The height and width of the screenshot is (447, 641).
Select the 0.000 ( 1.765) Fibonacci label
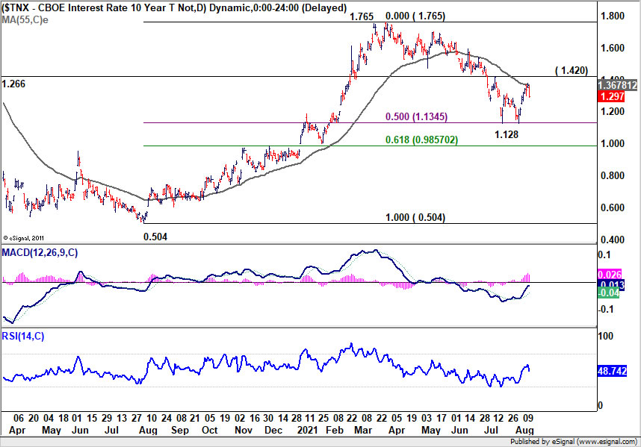point(415,16)
